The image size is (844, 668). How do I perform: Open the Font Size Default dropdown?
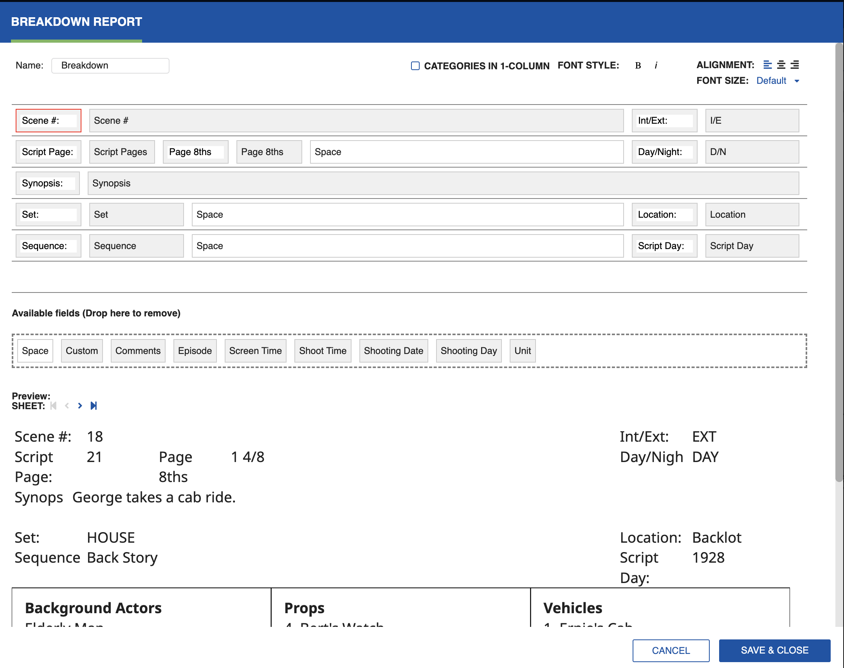(x=771, y=81)
